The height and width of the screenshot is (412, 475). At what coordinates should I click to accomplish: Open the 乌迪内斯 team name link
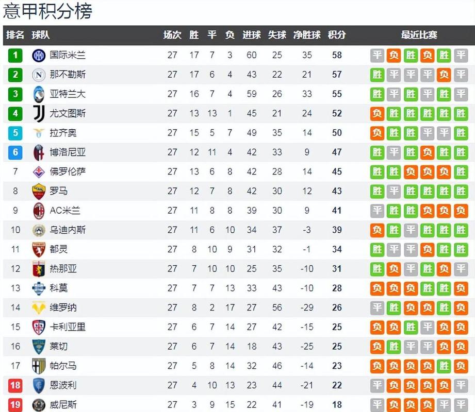tap(68, 230)
